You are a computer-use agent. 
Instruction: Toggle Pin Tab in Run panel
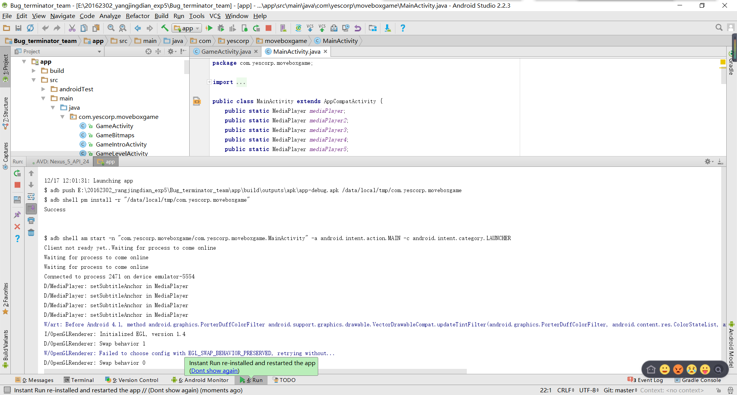[x=17, y=215]
